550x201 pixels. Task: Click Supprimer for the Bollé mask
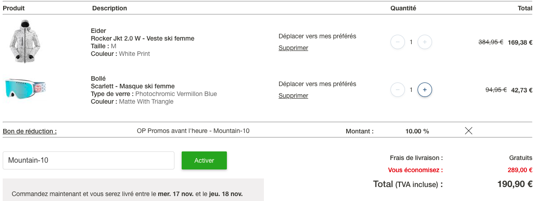tap(293, 96)
